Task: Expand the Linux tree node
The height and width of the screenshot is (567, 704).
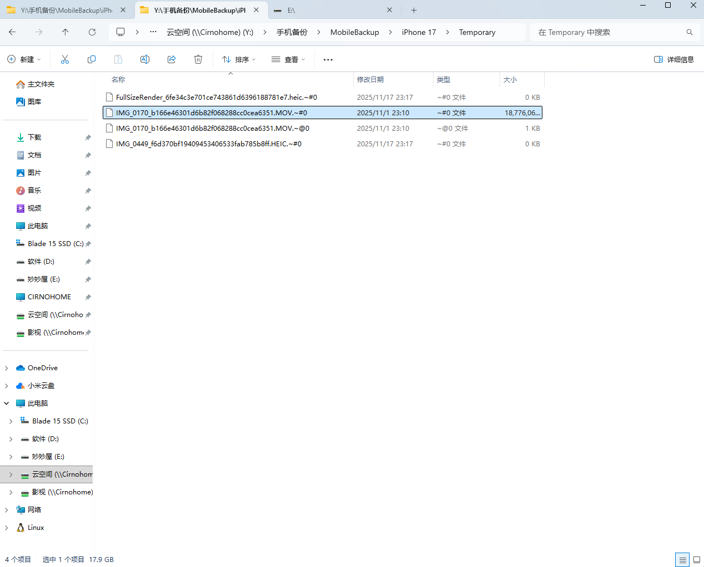Action: [x=7, y=528]
